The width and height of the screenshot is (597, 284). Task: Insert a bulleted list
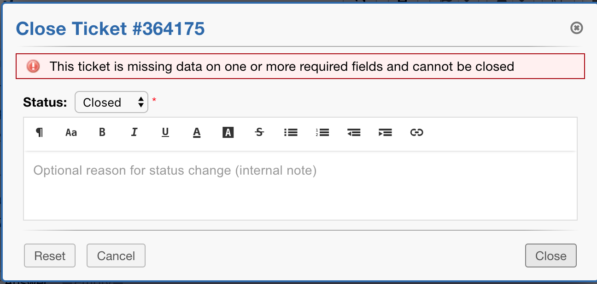pyautogui.click(x=291, y=132)
